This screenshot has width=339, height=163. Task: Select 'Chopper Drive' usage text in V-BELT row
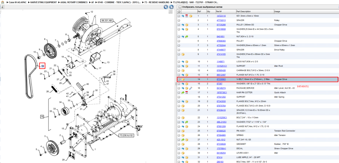(x=281, y=79)
